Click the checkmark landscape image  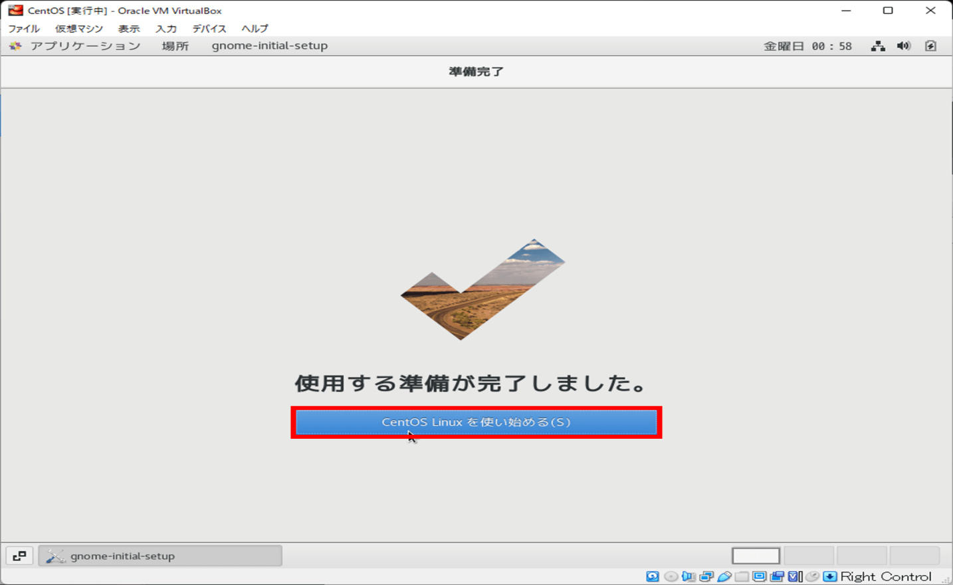tap(482, 289)
